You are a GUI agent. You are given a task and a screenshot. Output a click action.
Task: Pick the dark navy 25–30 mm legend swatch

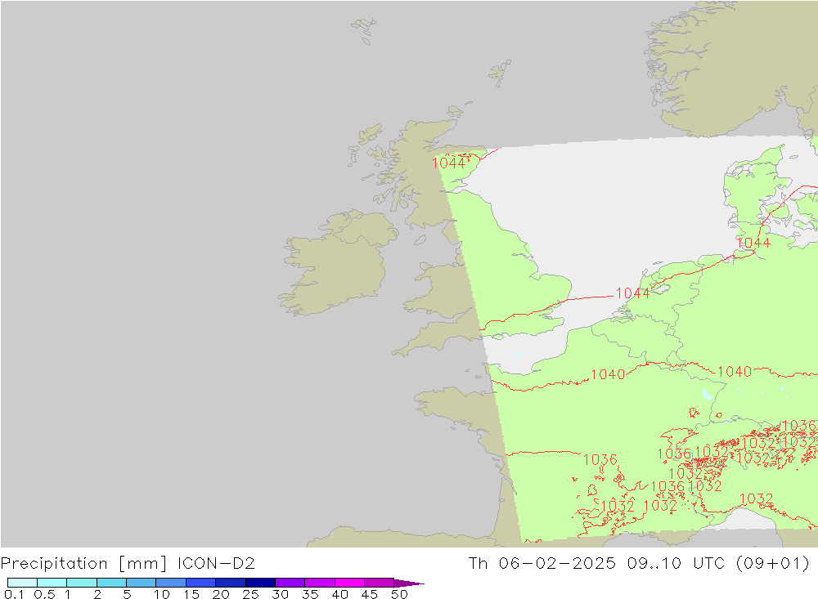coord(260,583)
